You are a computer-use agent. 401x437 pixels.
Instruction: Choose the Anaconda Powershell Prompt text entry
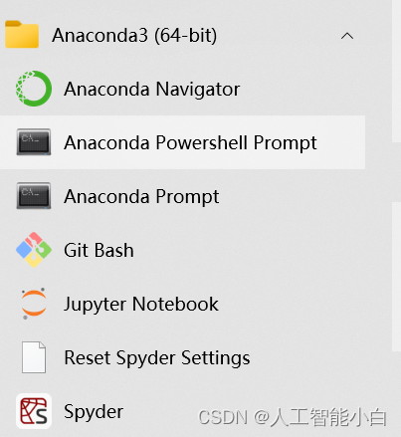pyautogui.click(x=190, y=143)
